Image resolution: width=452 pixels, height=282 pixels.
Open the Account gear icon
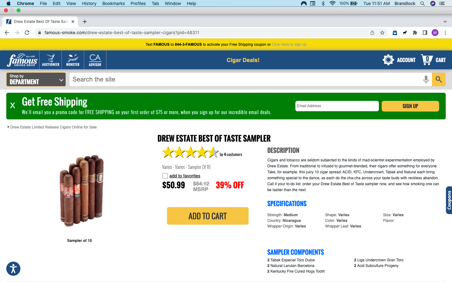388,60
